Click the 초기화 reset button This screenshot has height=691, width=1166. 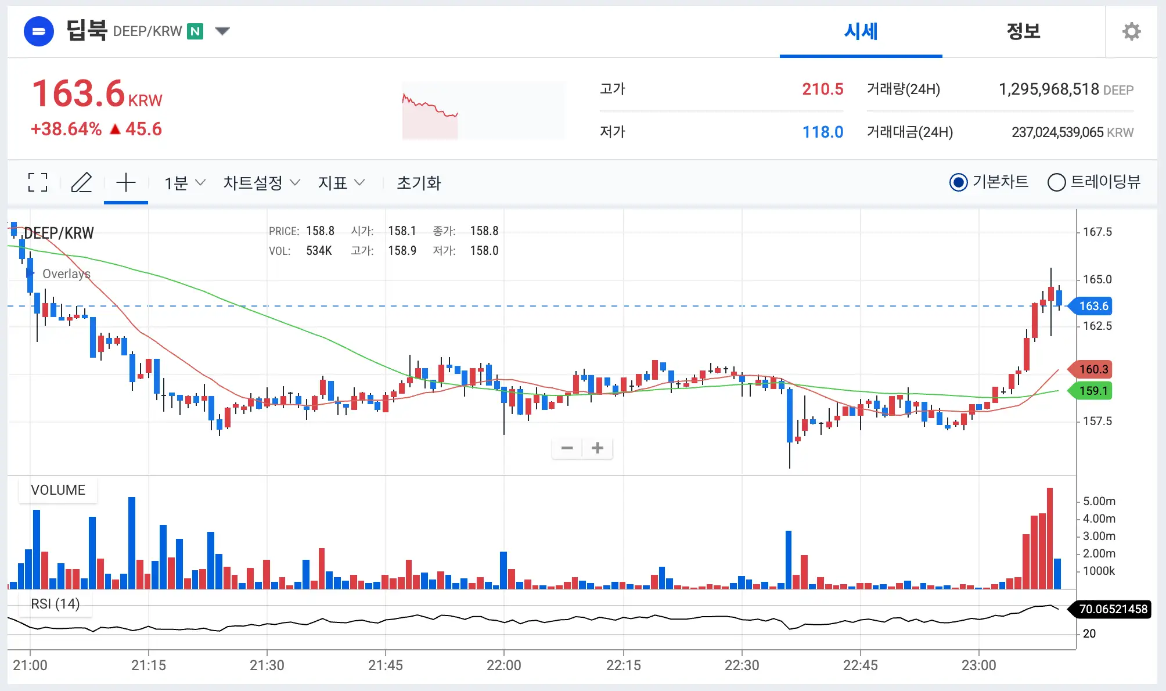tap(419, 182)
